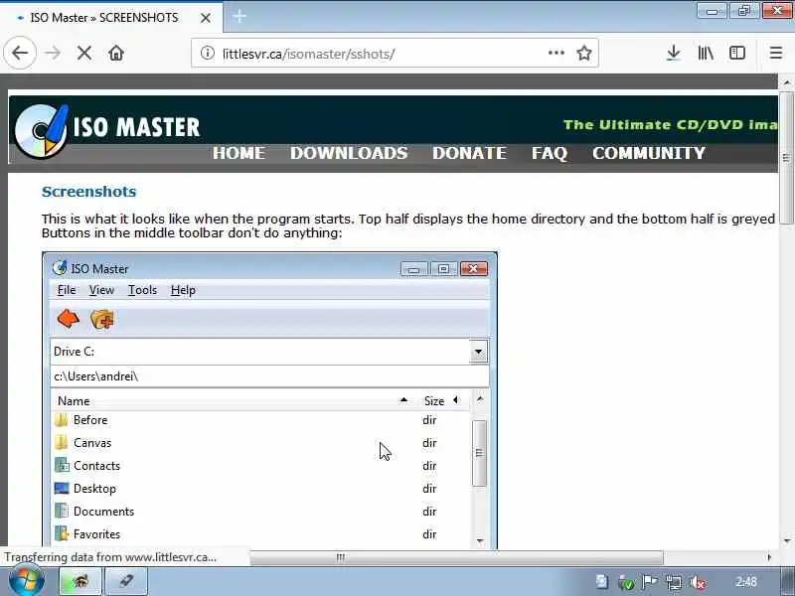Open the Firefox downloads panel
The height and width of the screenshot is (596, 795).
pos(674,53)
